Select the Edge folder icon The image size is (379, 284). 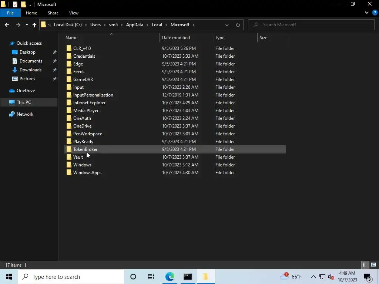69,64
